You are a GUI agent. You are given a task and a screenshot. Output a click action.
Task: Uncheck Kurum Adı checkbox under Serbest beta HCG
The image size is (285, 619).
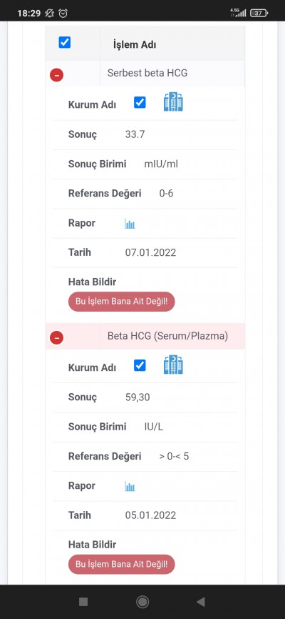coord(140,103)
